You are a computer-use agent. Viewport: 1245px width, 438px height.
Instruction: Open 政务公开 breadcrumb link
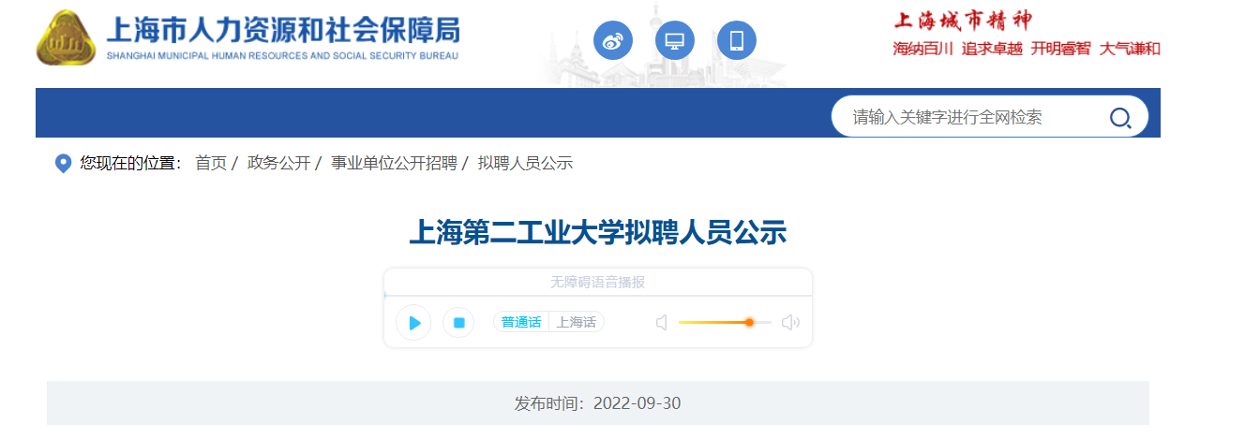coord(278,163)
